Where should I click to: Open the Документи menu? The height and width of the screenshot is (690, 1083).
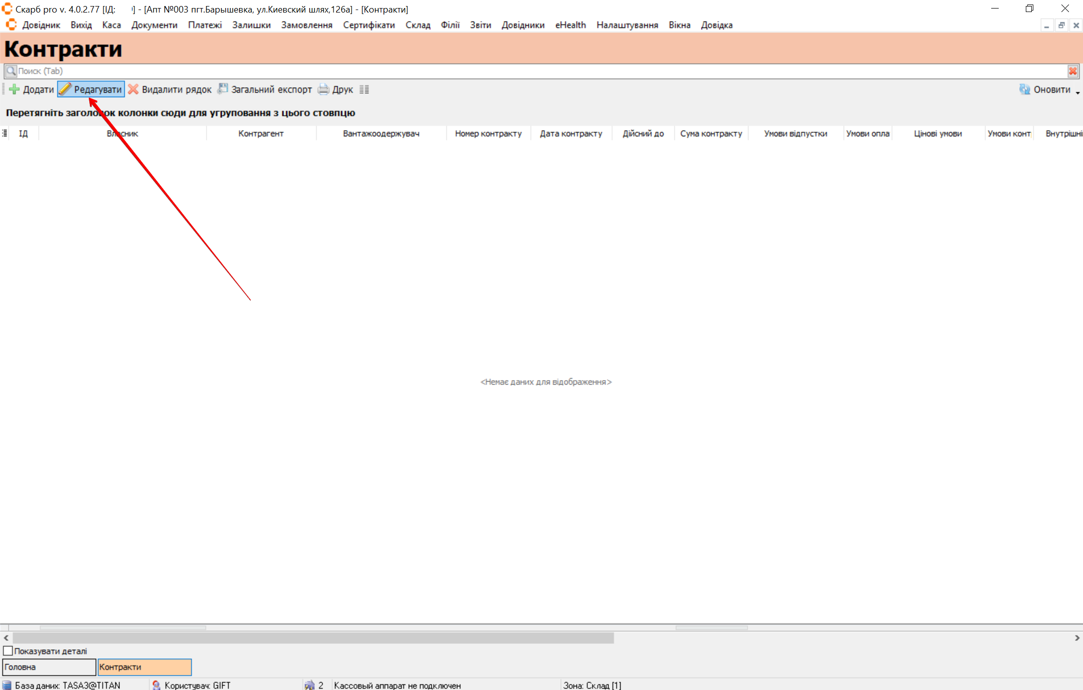click(154, 25)
